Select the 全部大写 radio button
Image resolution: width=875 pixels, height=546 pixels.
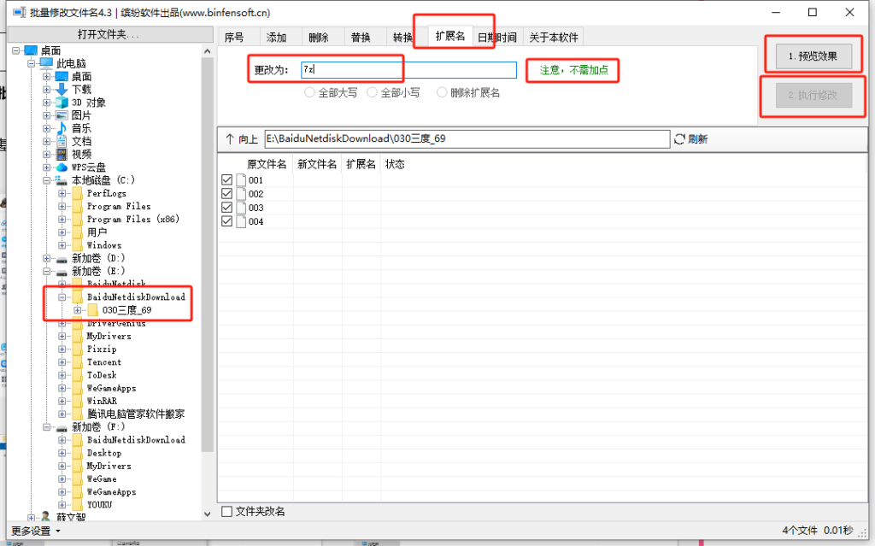coord(309,92)
